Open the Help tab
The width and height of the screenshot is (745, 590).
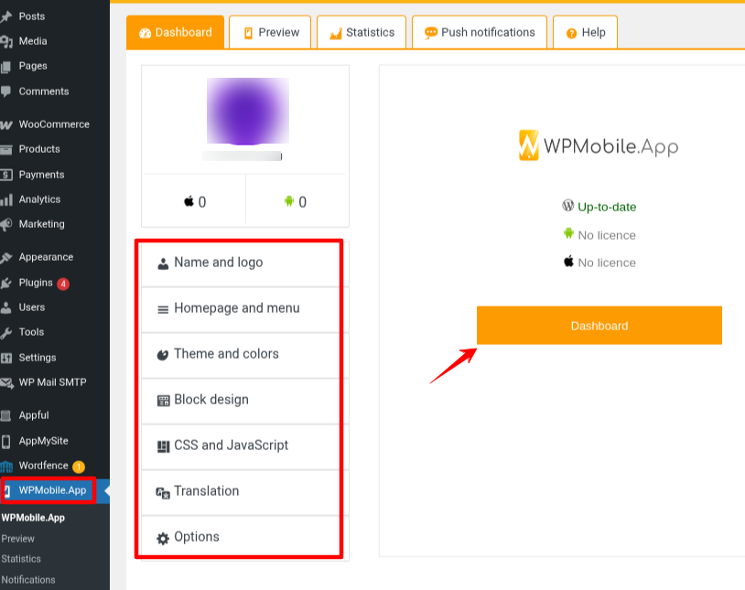point(586,32)
